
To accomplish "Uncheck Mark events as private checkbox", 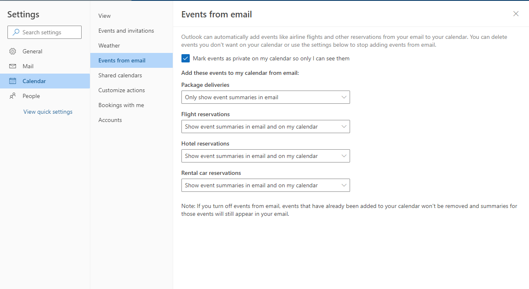I will point(186,58).
